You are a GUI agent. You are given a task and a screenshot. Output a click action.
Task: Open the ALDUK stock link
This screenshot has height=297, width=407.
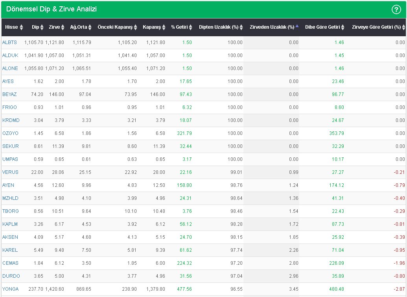click(x=10, y=55)
